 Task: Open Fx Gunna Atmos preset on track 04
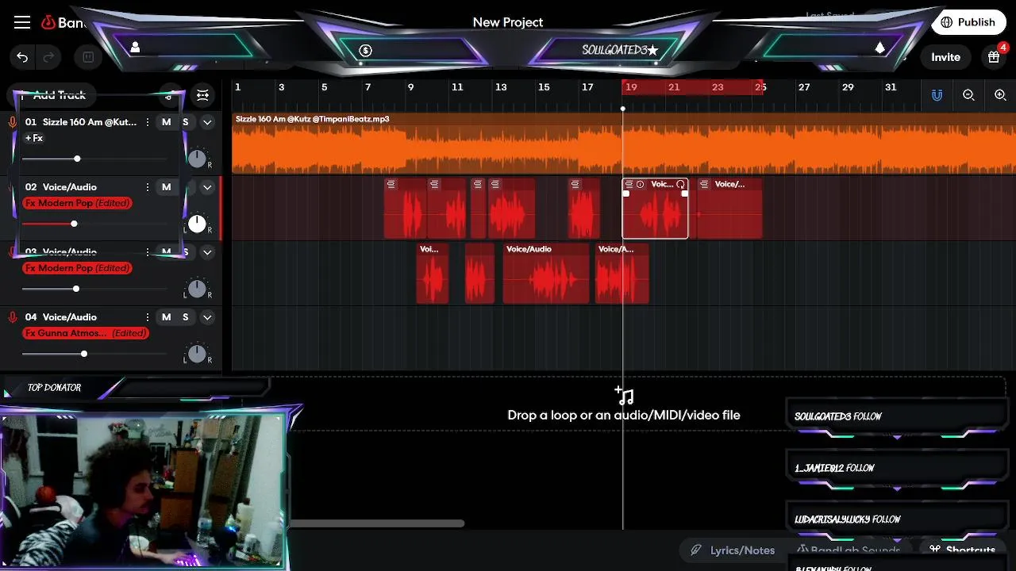[86, 333]
